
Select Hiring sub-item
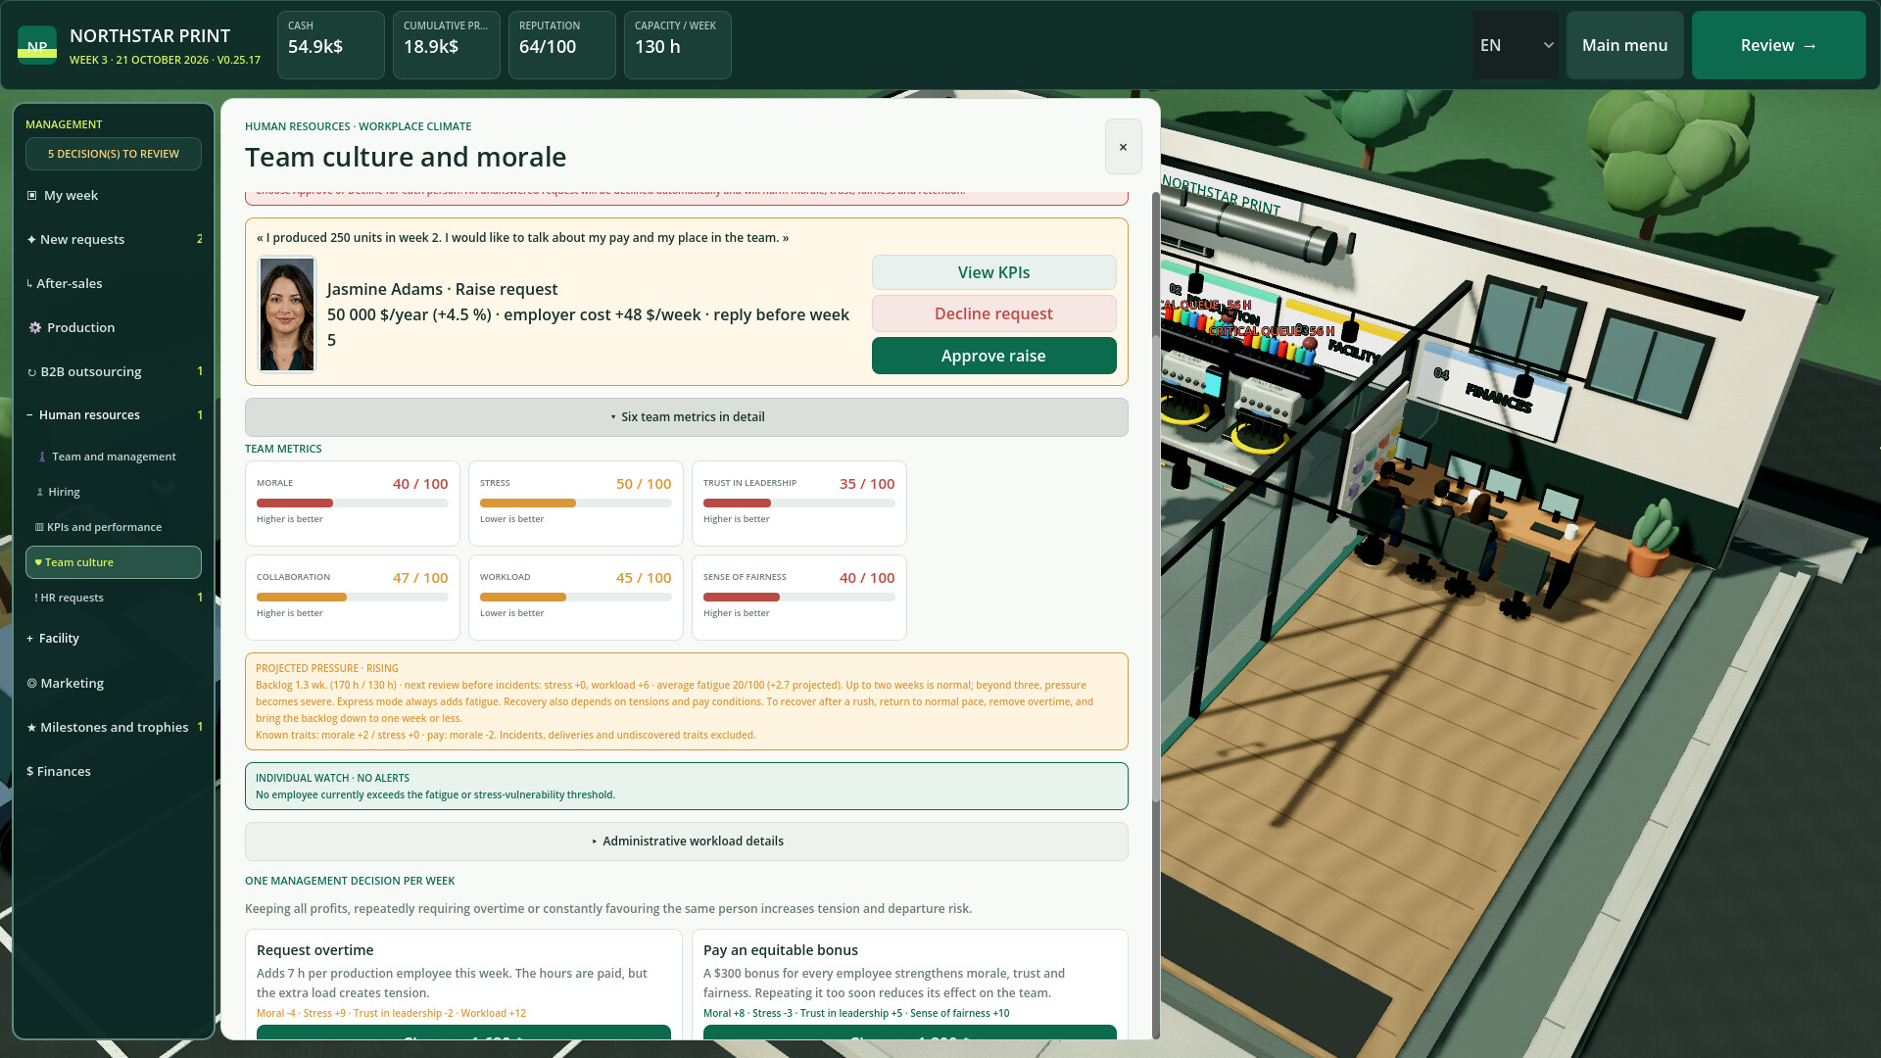114,492
